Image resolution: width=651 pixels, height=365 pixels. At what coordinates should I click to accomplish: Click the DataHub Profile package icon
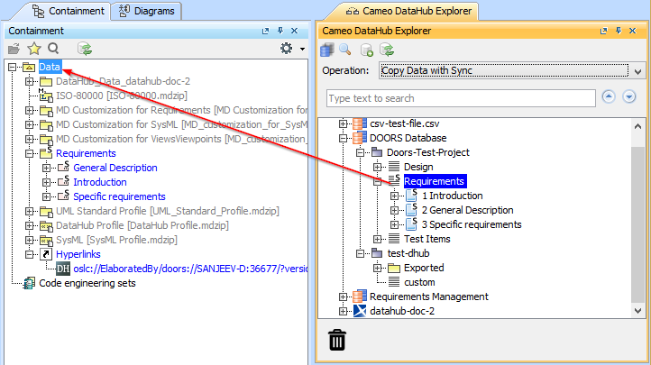pos(46,225)
